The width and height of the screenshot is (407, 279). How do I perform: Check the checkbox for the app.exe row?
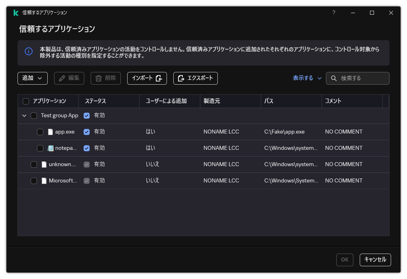[x=40, y=131]
